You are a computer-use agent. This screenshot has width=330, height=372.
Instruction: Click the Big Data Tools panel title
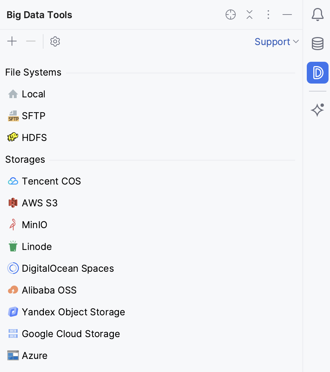[x=39, y=15]
